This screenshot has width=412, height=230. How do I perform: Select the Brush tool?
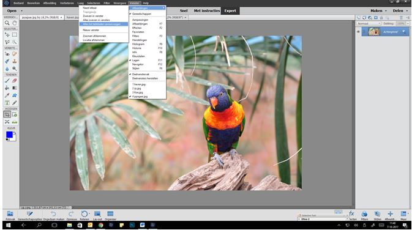[7, 81]
